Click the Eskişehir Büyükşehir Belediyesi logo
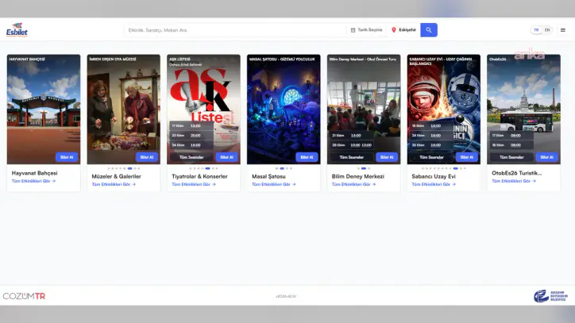This screenshot has height=323, width=575. [551, 296]
